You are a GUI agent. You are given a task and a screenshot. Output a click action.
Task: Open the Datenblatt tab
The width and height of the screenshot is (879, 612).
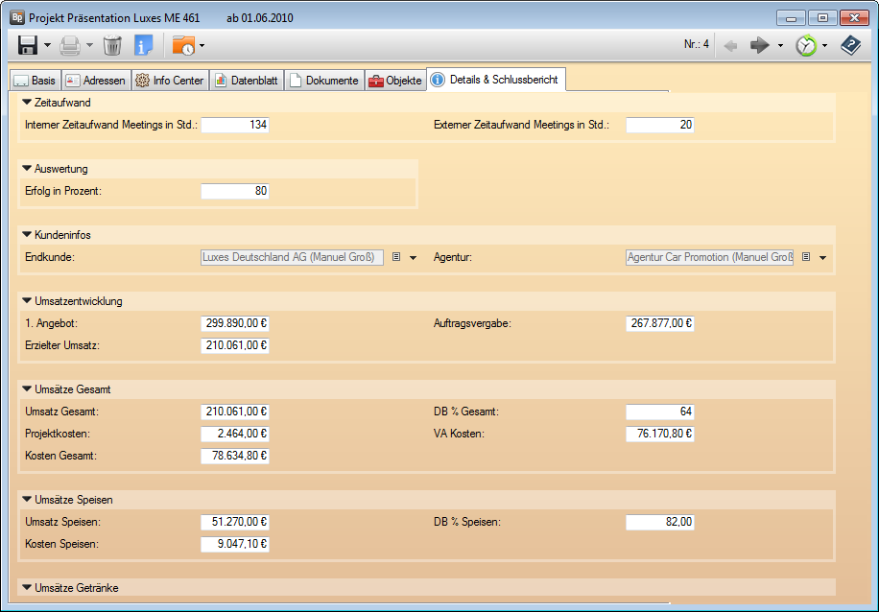(x=246, y=81)
